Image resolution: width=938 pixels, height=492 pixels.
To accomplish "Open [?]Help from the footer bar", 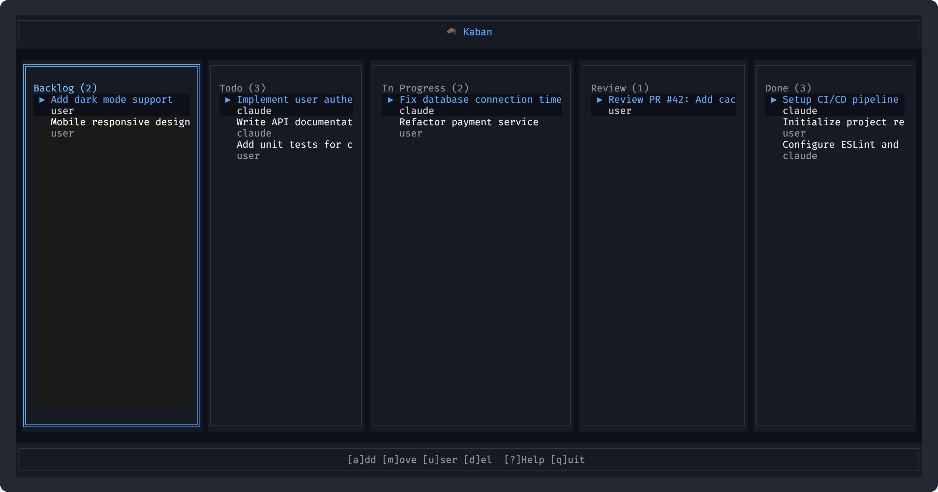I will pyautogui.click(x=524, y=460).
